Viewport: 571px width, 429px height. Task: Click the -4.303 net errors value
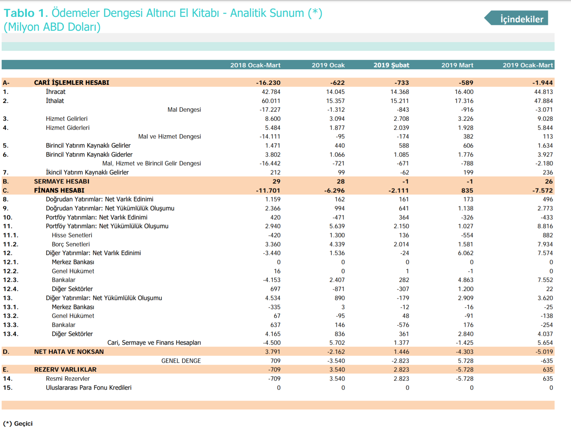pos(465,352)
